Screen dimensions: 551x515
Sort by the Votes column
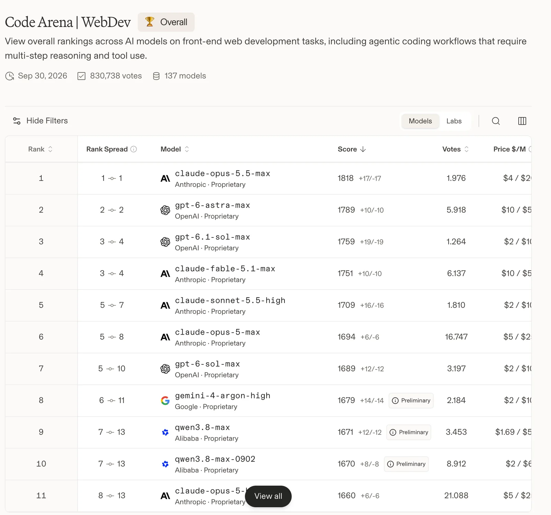(x=456, y=149)
